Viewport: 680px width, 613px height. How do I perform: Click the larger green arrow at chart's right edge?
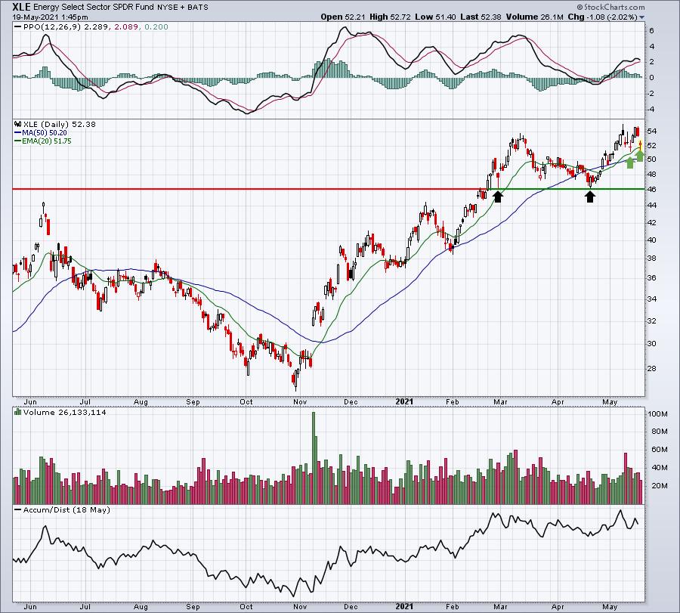point(640,155)
